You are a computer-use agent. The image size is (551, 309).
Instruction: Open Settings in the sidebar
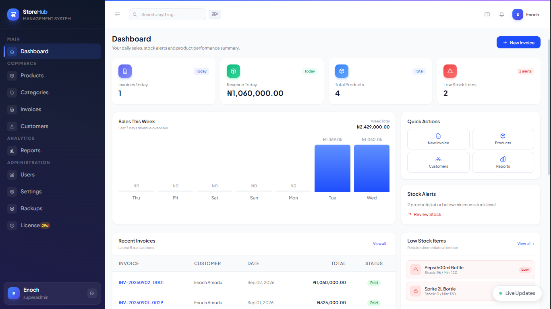(x=52, y=191)
